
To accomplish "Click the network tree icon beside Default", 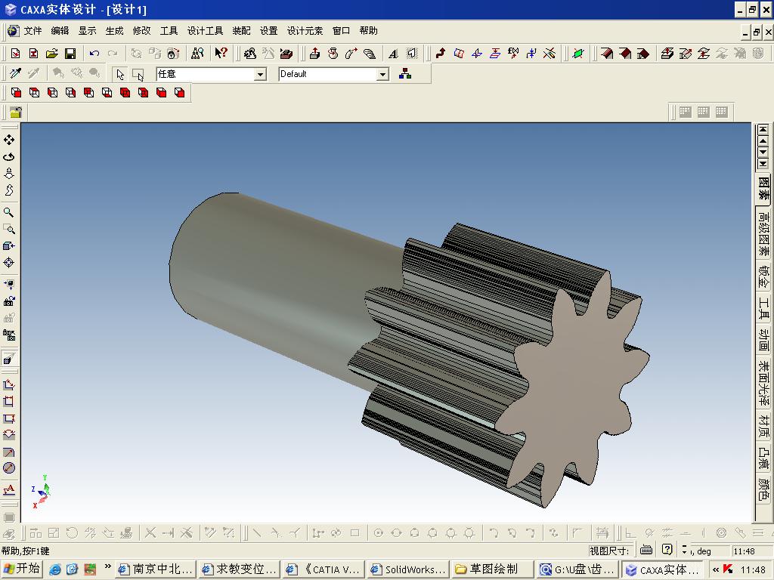I will coord(405,74).
